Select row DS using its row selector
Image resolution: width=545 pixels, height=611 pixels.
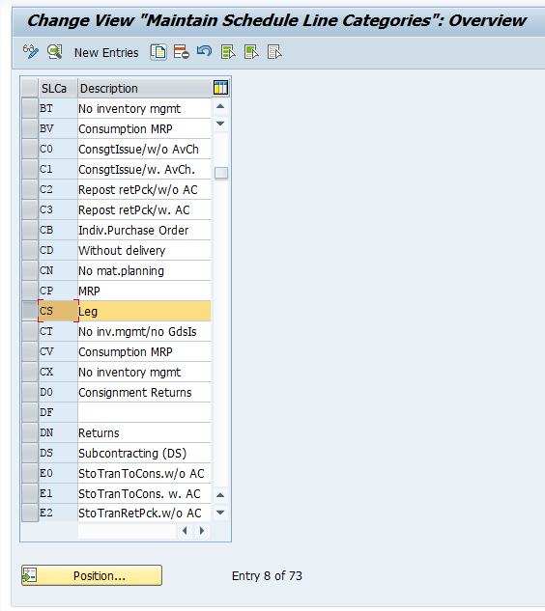tap(30, 453)
